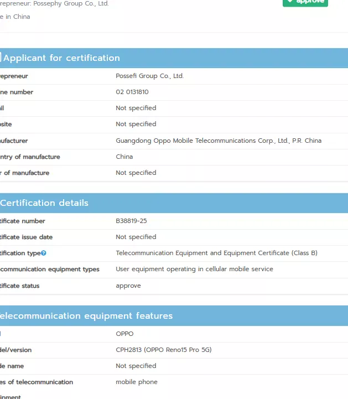Click the Class B certificate type text
Viewport: 348px width, 399px height.
(x=216, y=253)
